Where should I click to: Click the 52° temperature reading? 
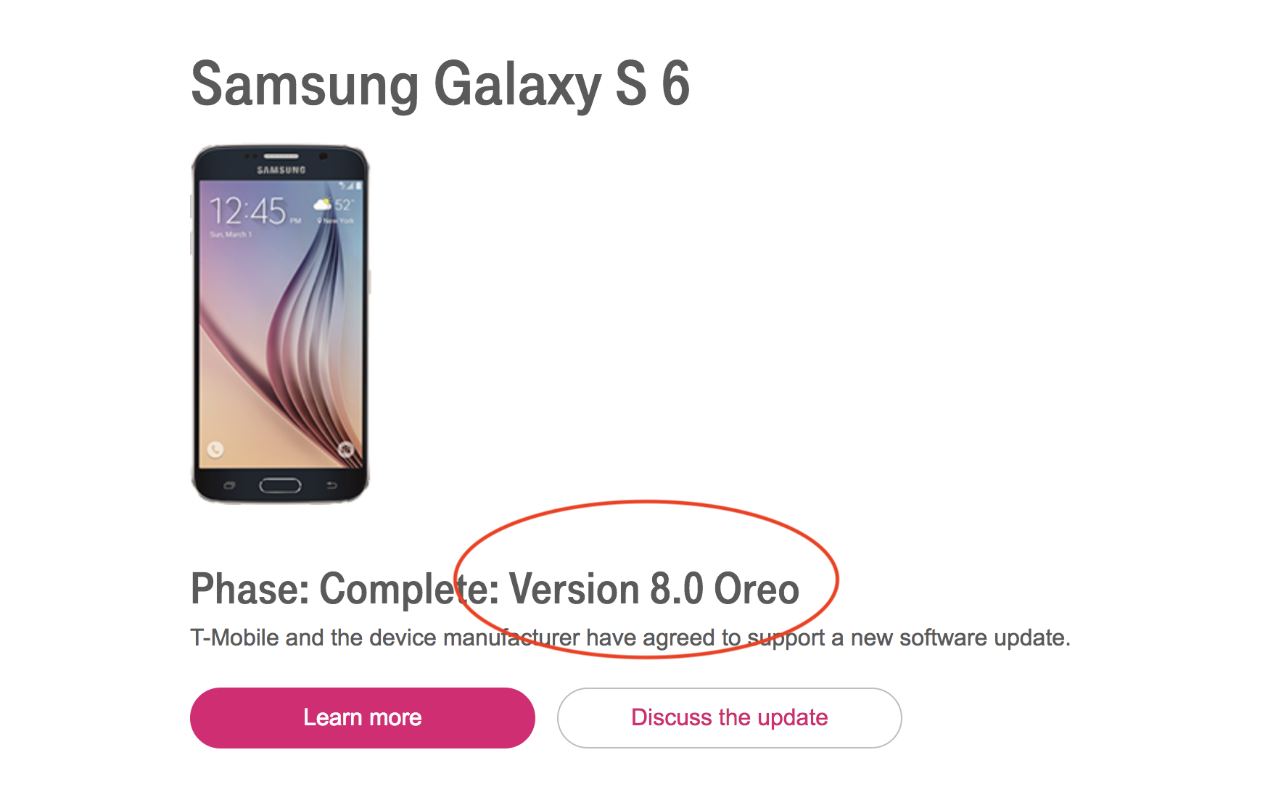[x=344, y=205]
